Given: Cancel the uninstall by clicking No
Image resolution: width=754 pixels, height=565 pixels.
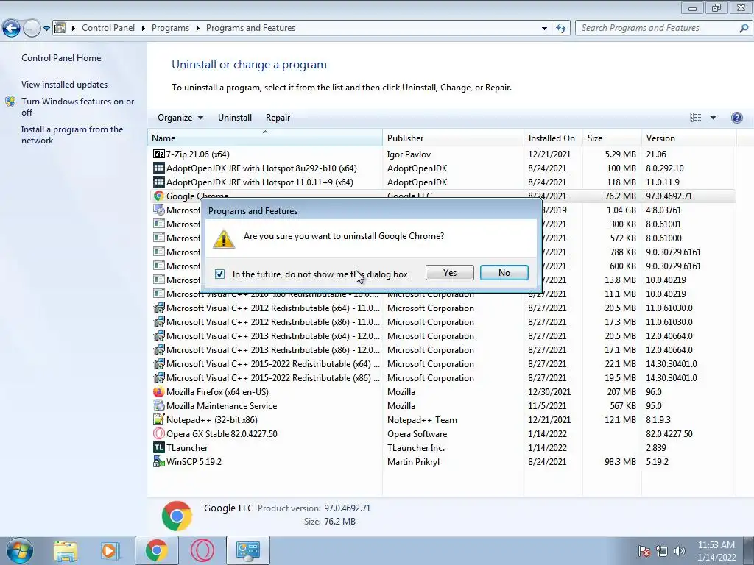Looking at the screenshot, I should coord(504,273).
